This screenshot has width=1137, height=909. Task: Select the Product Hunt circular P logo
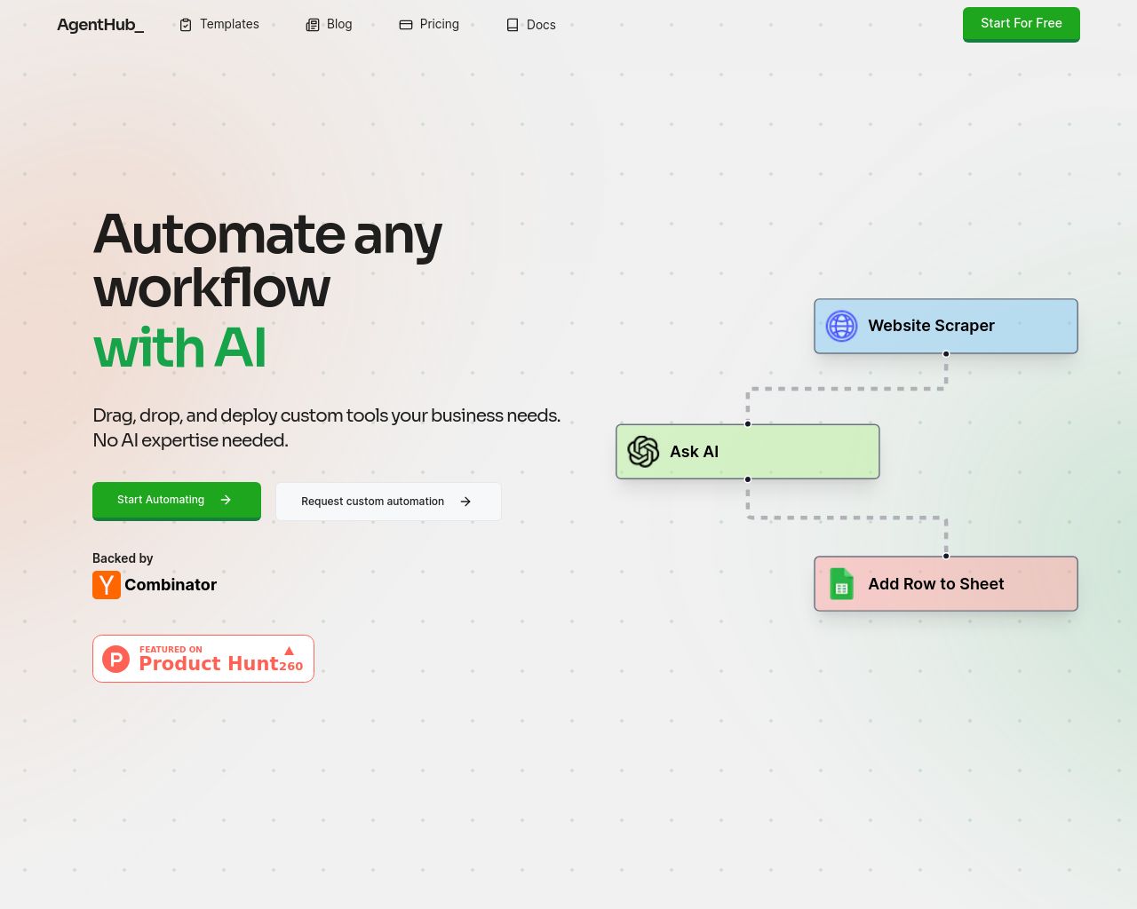(116, 659)
